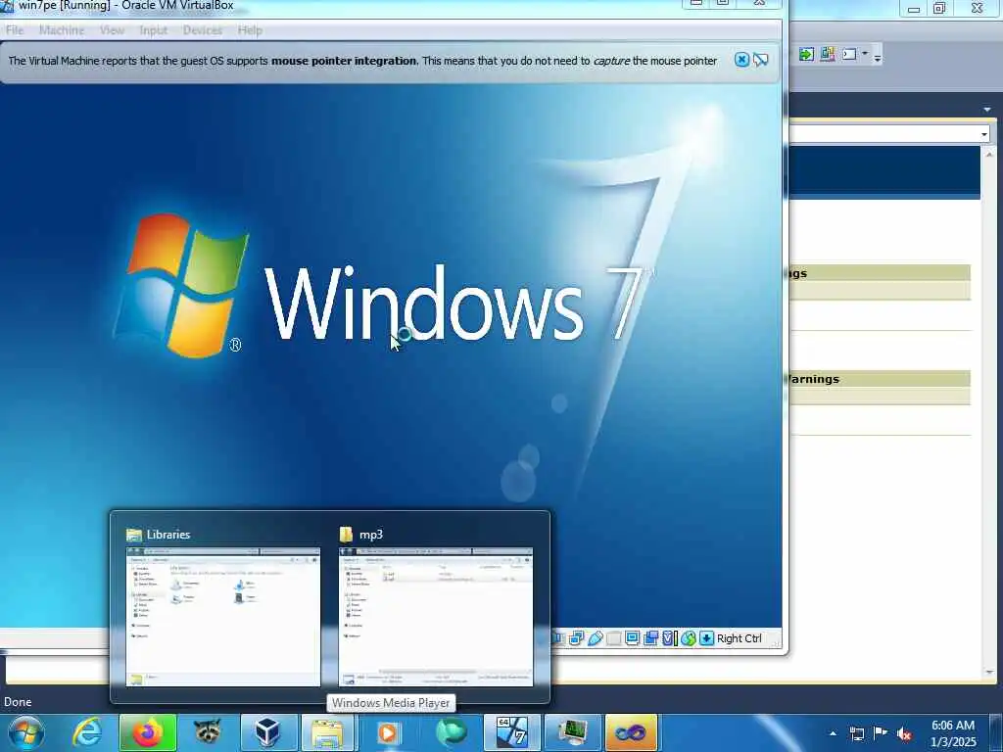Viewport: 1003px width, 752px height.
Task: Dismiss the mouse pointer integration notice
Action: click(x=741, y=60)
